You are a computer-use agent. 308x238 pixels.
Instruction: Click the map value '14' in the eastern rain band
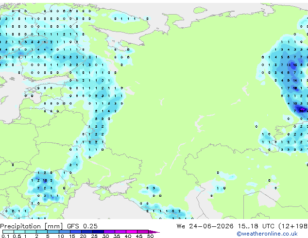click(x=295, y=80)
